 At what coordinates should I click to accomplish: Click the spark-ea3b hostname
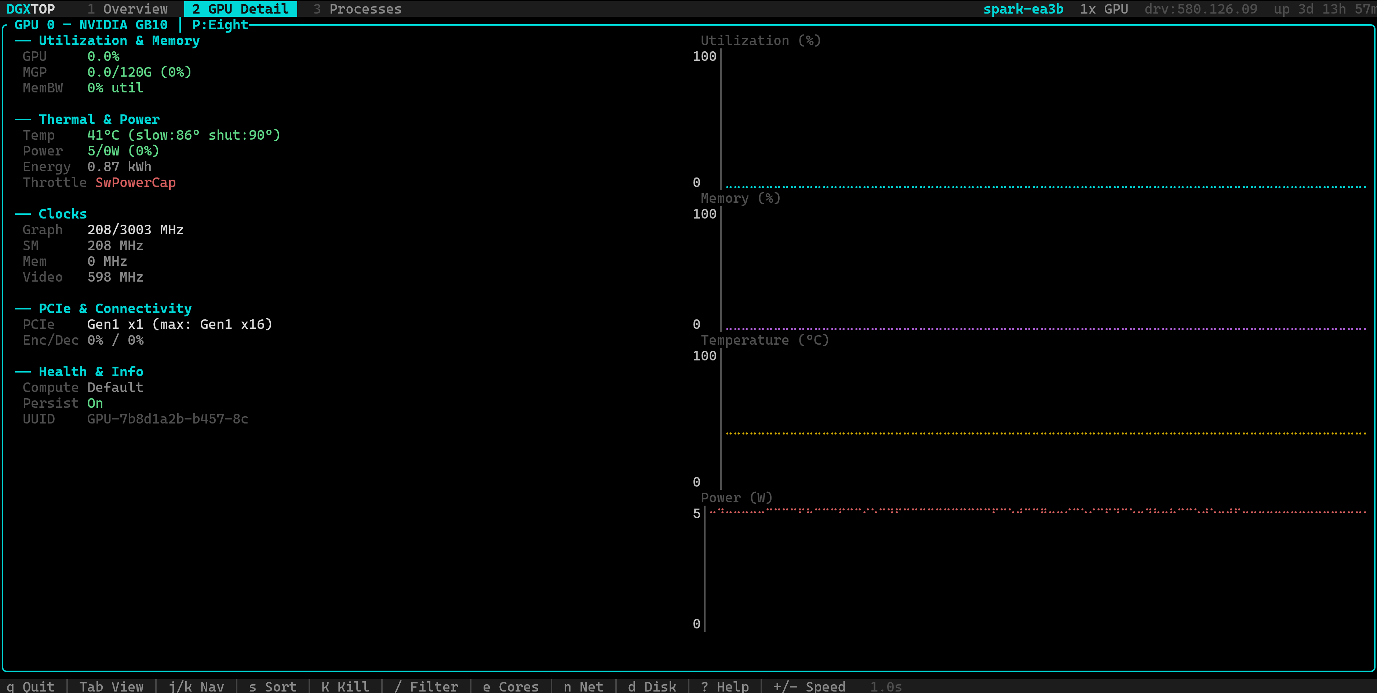[1023, 9]
